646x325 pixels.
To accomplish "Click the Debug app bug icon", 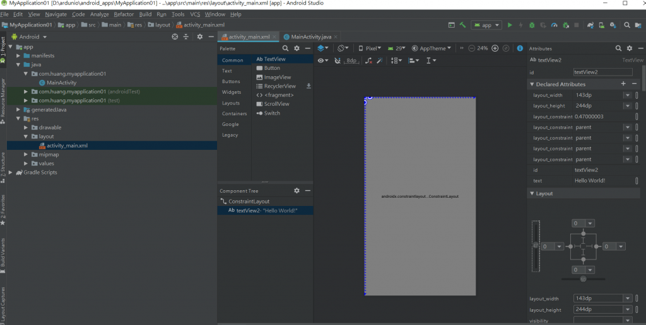I will (532, 25).
